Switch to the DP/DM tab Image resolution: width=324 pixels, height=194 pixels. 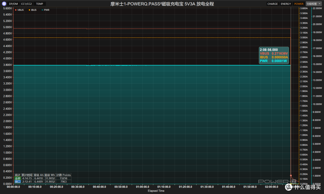point(13,4)
